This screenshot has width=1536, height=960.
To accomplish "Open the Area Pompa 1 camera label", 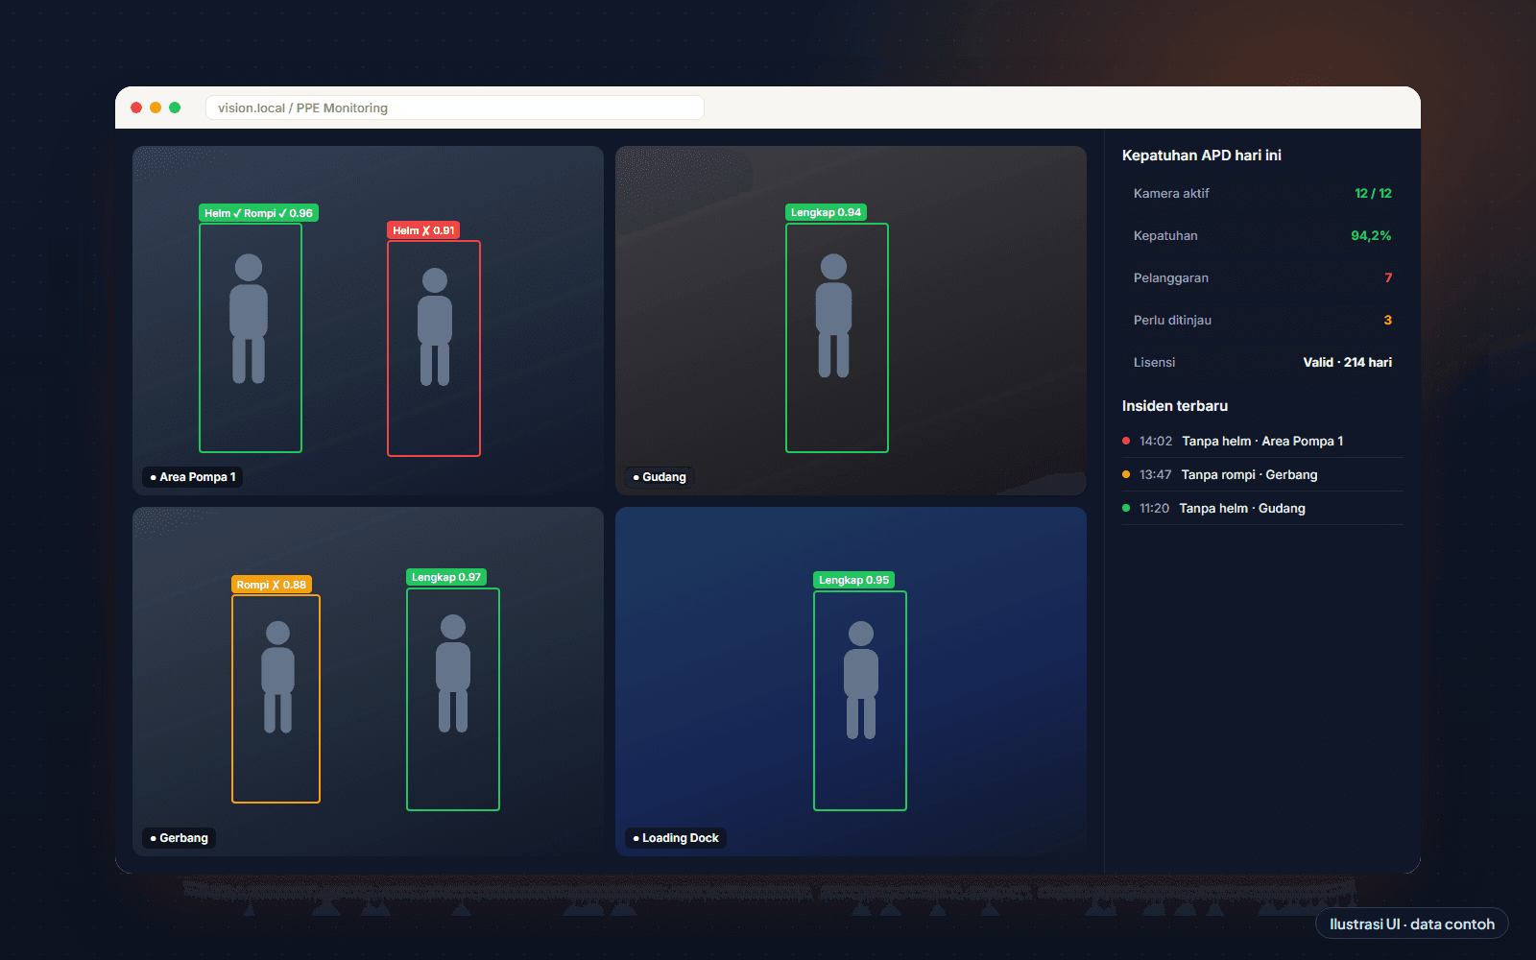I will [192, 477].
